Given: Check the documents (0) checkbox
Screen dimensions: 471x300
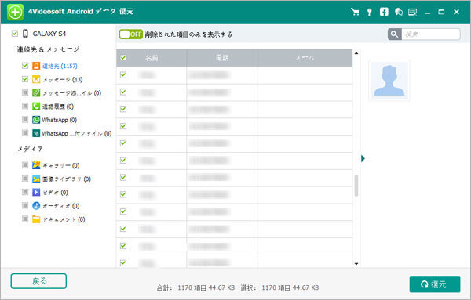Looking at the screenshot, I should pyautogui.click(x=25, y=219).
